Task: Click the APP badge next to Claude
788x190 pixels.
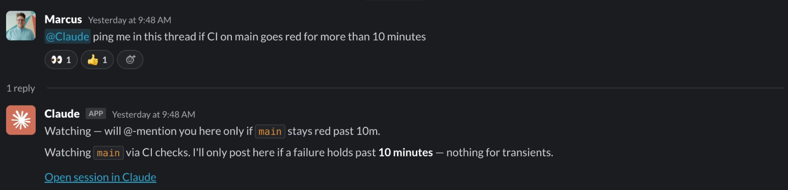Action: pos(96,114)
